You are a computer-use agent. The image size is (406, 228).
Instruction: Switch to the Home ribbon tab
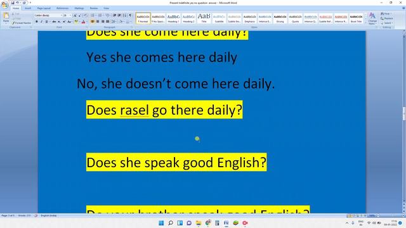[x=16, y=8]
